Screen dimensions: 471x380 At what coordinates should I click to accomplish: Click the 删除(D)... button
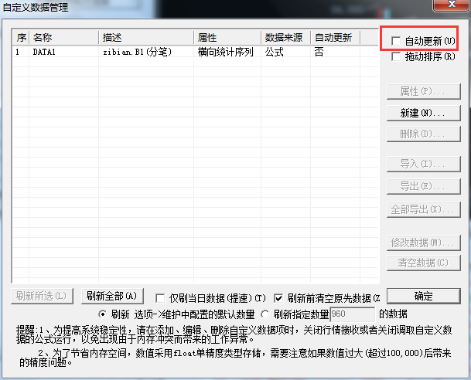tap(424, 134)
